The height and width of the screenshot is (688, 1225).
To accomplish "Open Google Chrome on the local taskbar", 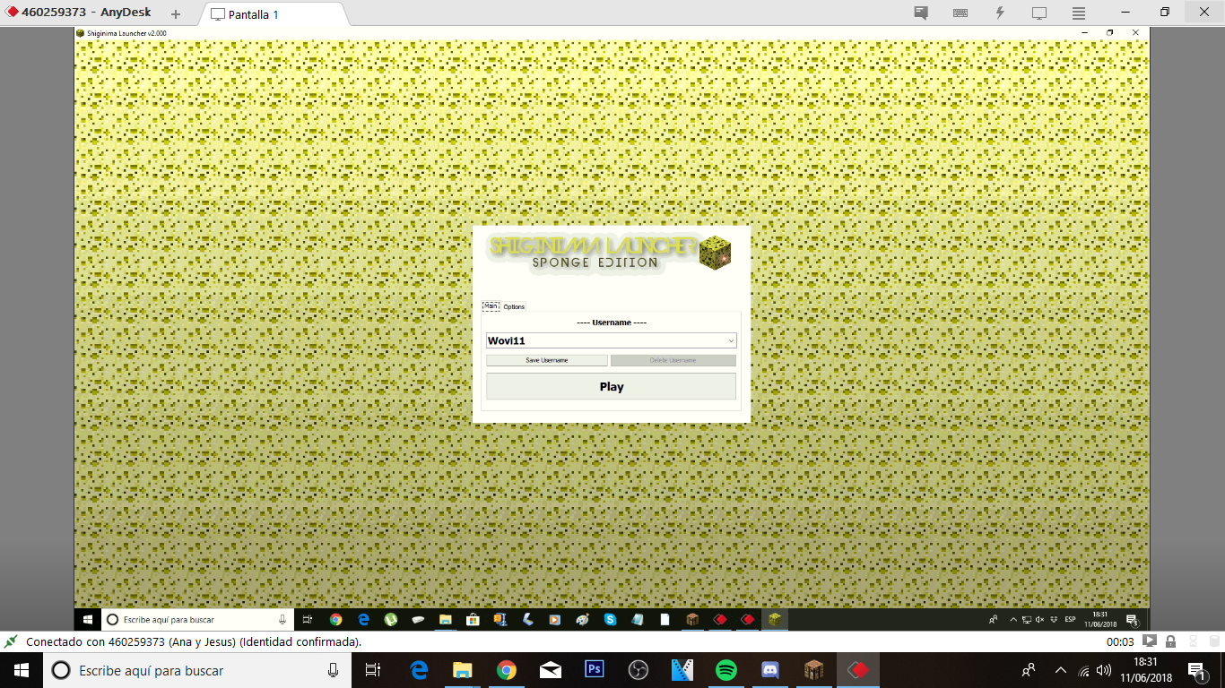I will click(x=507, y=670).
